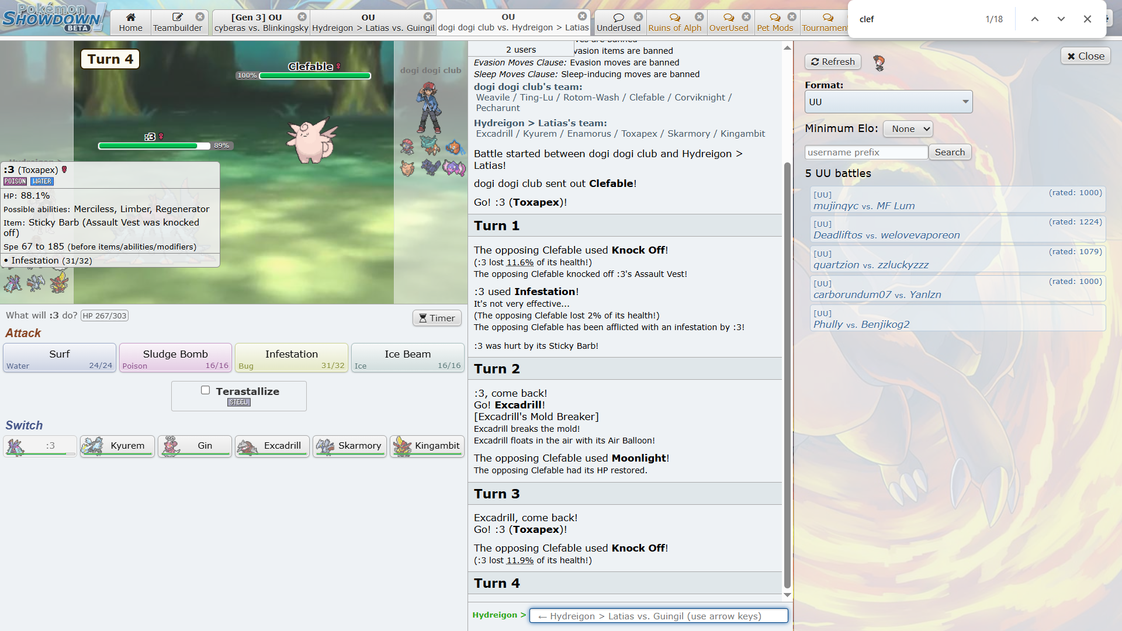Open the Home tab
Viewport: 1122px width, 631px height.
coord(130,22)
